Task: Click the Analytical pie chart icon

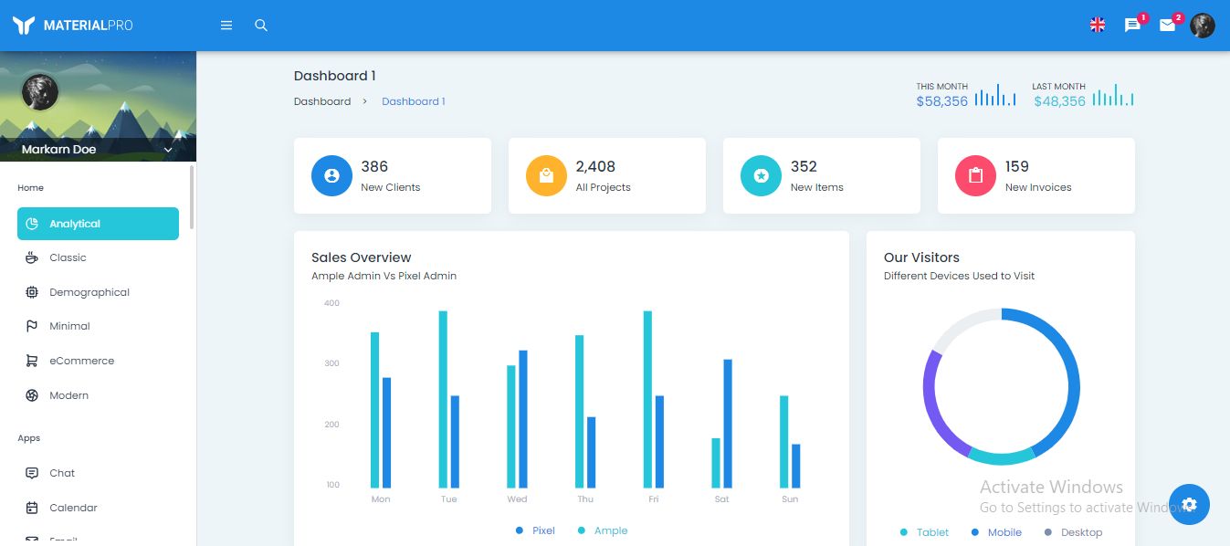Action: [32, 224]
